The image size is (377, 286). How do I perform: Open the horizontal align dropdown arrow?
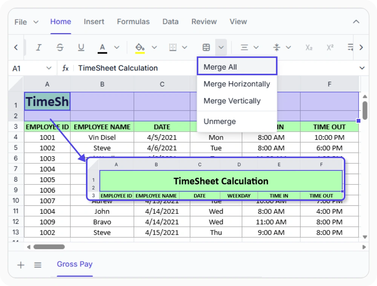[256, 47]
